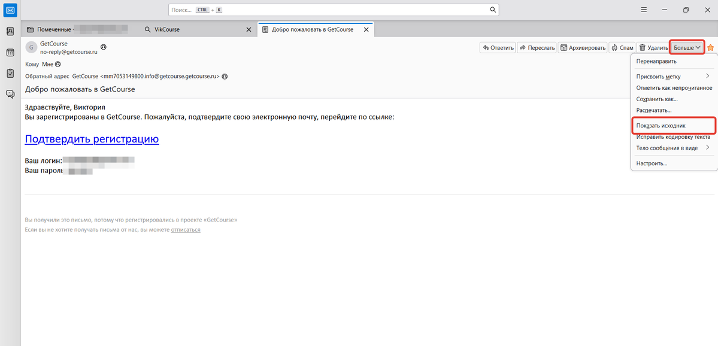Click the Переслать forward button
The width and height of the screenshot is (718, 346).
click(537, 48)
